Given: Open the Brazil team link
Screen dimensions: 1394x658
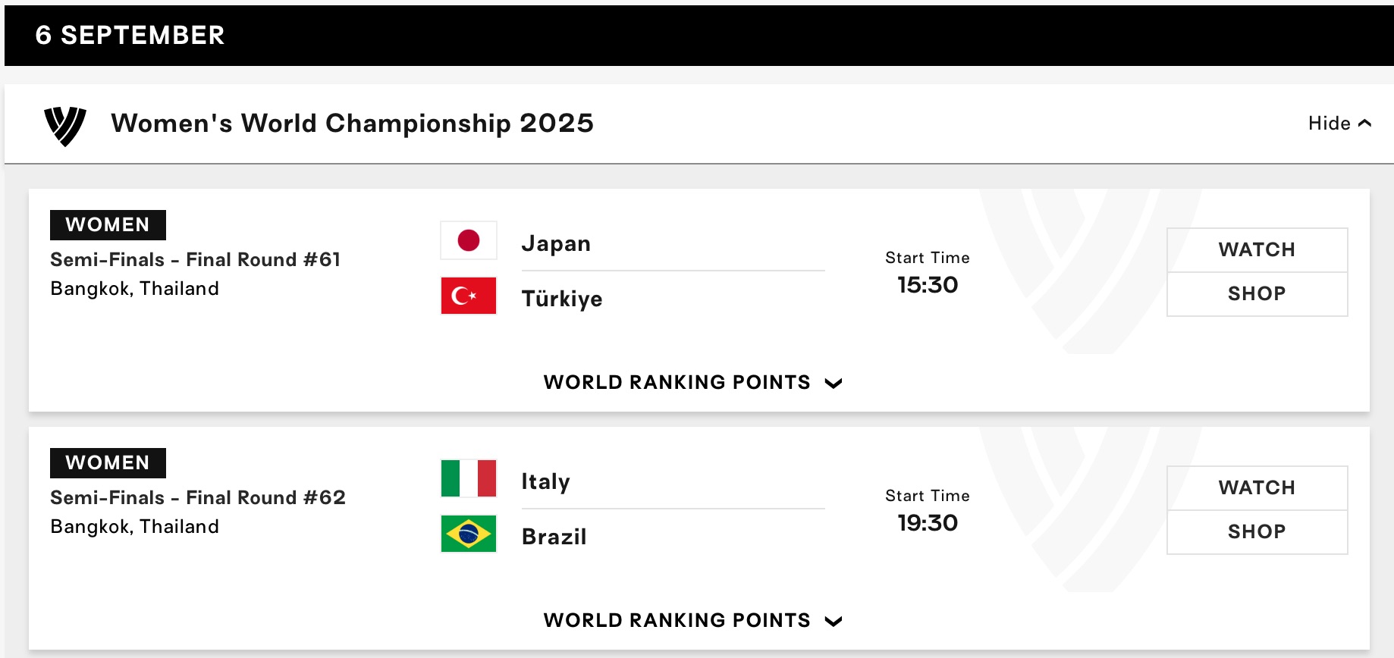Looking at the screenshot, I should [554, 537].
